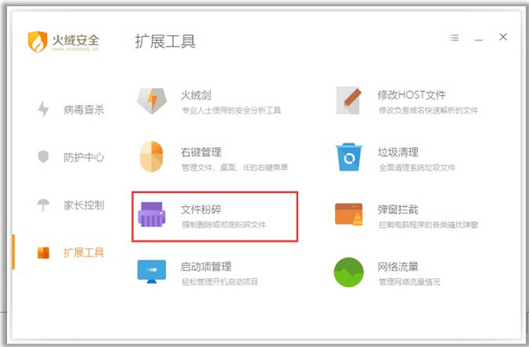Click description 修改负责域名快速解析的文件

(x=428, y=110)
